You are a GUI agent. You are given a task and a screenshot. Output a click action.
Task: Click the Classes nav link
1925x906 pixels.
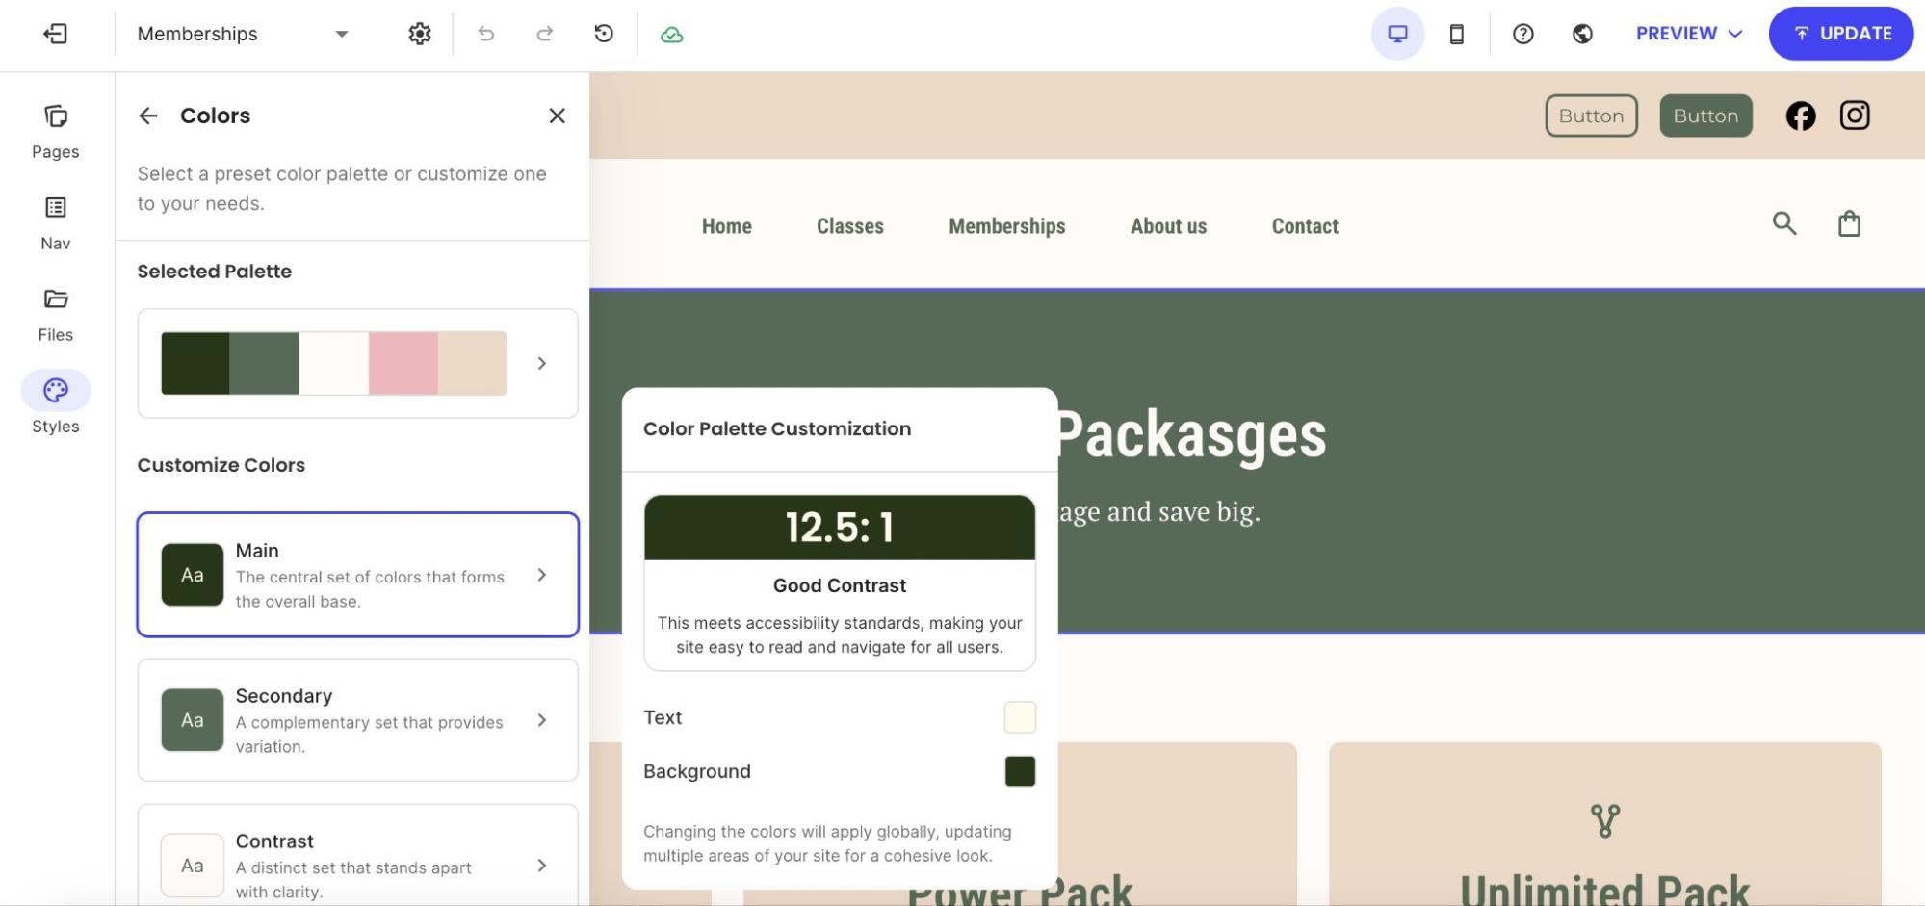pyautogui.click(x=850, y=226)
